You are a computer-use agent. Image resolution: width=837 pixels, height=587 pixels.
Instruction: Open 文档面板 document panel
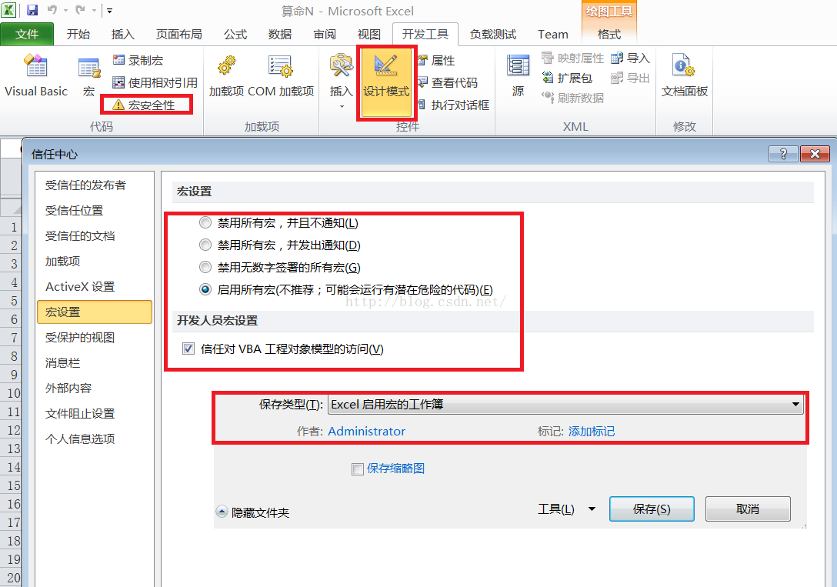pos(685,75)
